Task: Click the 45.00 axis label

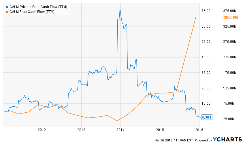Action: point(206,57)
